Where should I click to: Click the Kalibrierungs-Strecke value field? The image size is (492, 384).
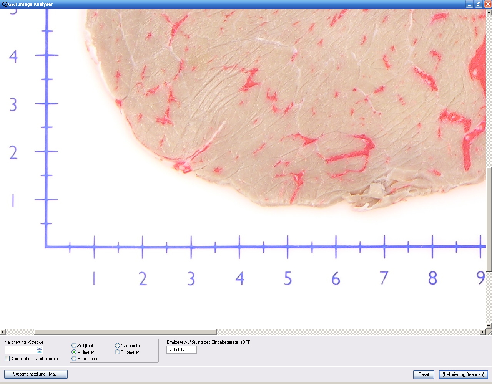(21, 349)
